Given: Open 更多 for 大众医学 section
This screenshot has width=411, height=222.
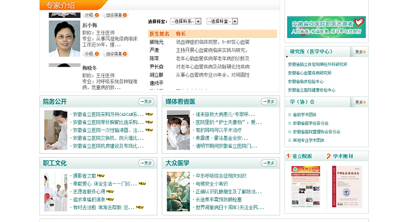Looking at the screenshot, I should (268, 163).
